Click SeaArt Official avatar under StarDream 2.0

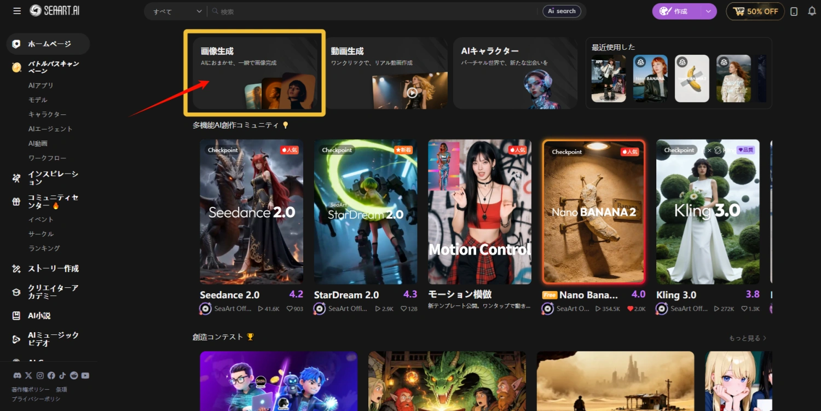[x=320, y=309]
